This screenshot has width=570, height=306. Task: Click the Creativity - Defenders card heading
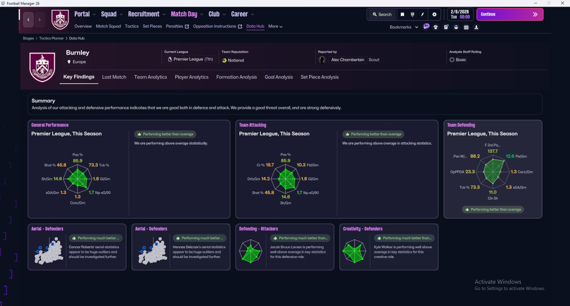point(362,229)
